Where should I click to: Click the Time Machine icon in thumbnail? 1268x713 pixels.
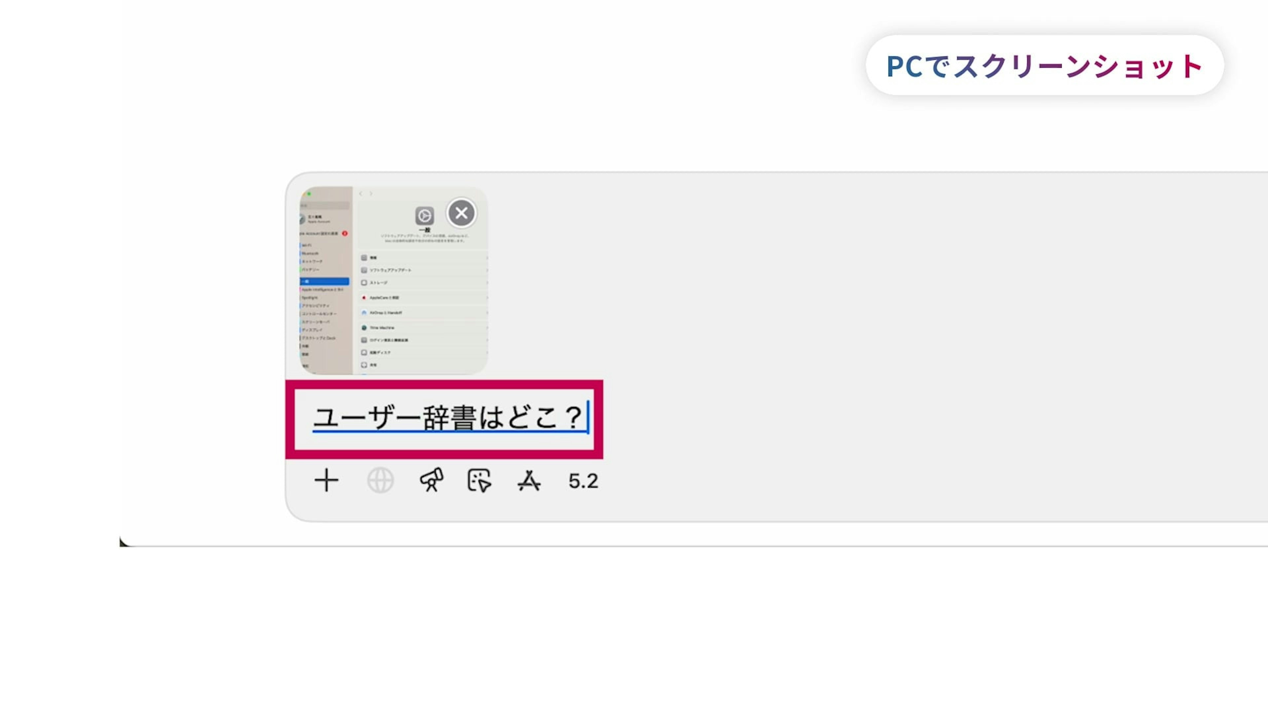coord(364,328)
